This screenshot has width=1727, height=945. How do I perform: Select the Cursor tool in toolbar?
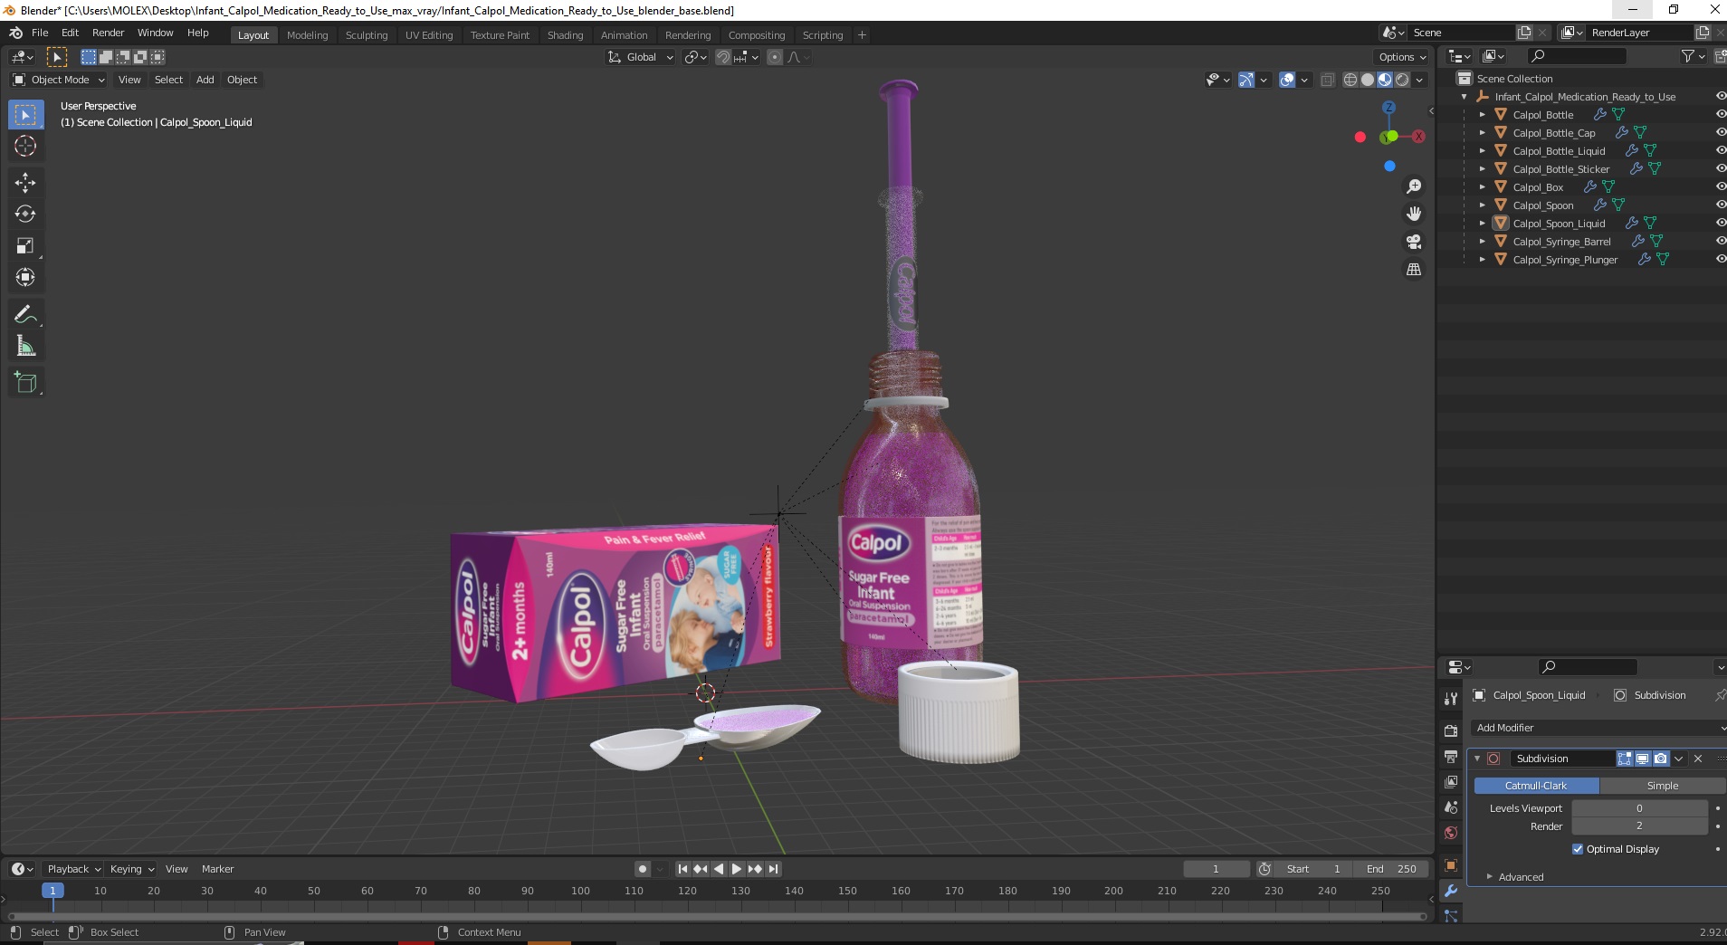25,146
